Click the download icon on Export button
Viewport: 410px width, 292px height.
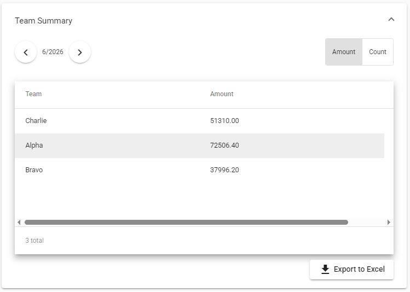pos(325,269)
